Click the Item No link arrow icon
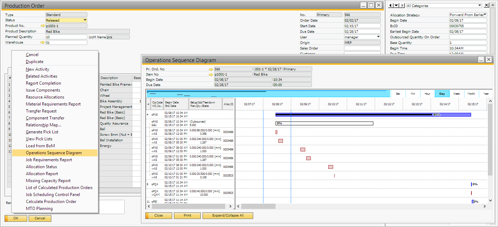Screen dimensions: 498x227 (x=211, y=75)
